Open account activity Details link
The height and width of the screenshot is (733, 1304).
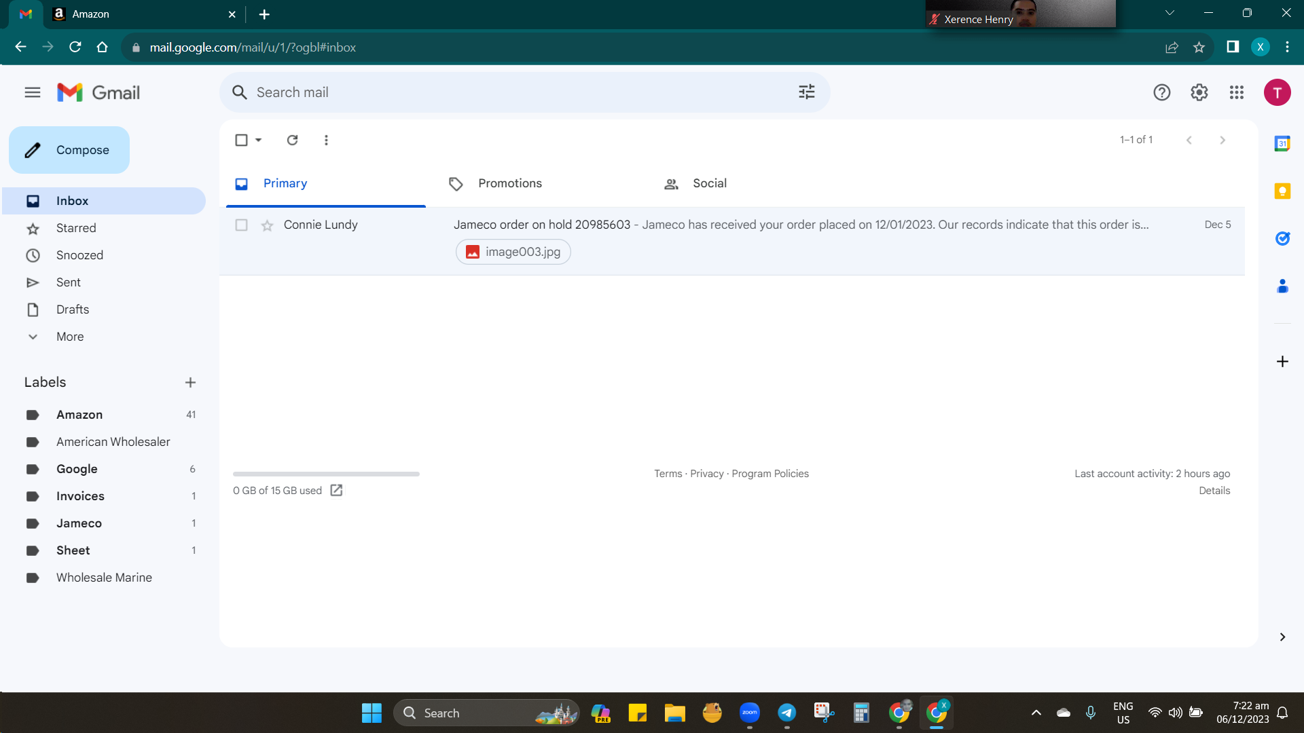pos(1214,491)
